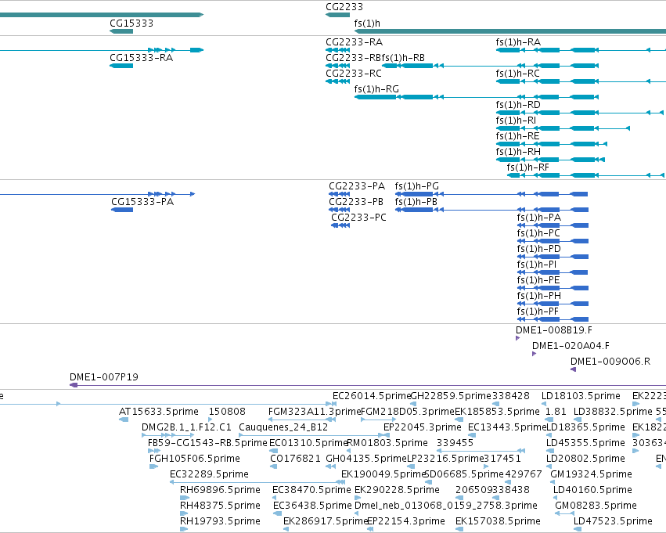666x533 pixels.
Task: Click protein CG2233-PC label
Action: coord(358,218)
